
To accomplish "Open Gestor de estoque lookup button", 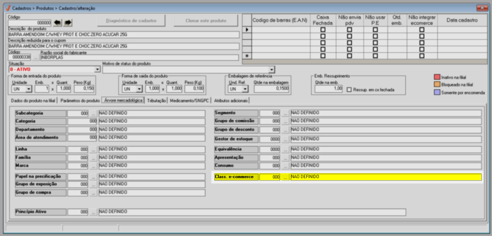I will (x=285, y=140).
